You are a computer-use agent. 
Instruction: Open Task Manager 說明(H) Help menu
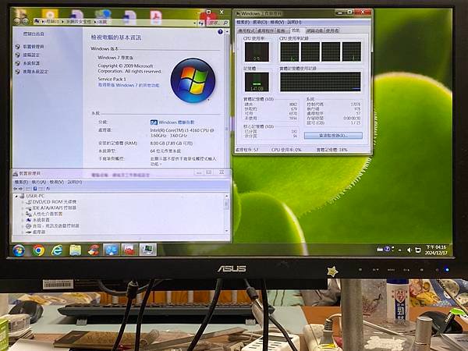[294, 23]
